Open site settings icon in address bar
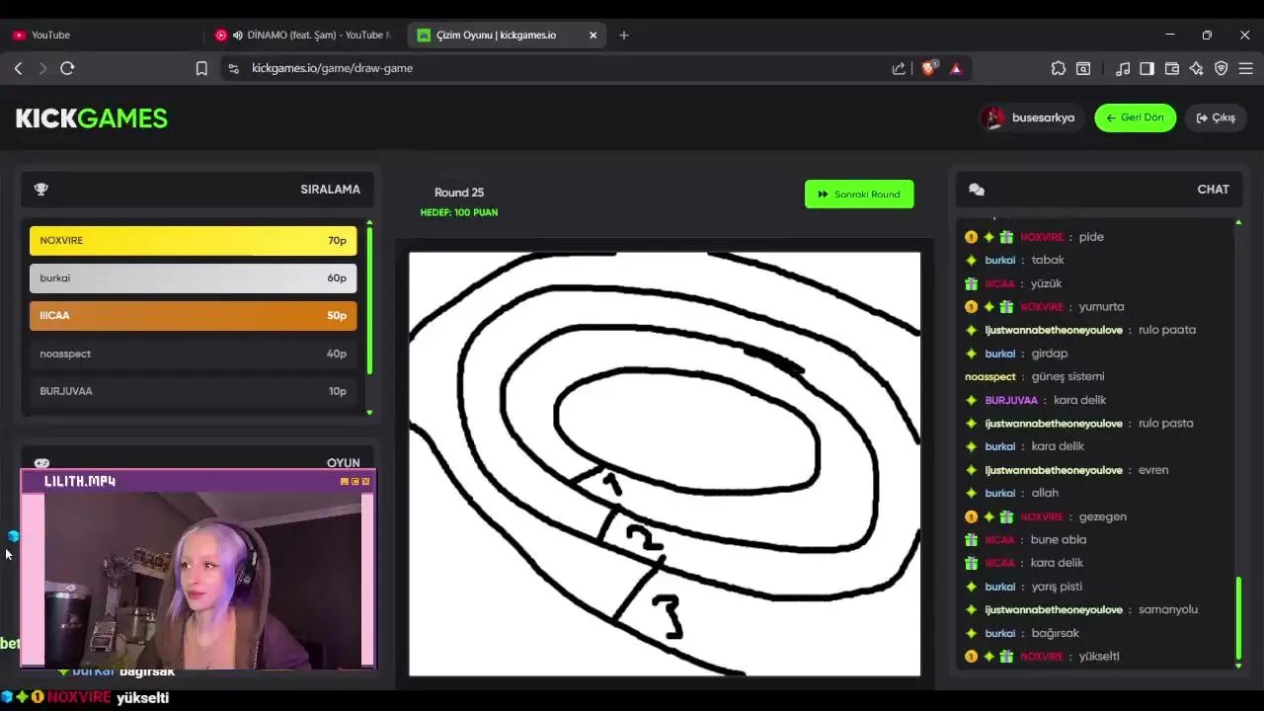The height and width of the screenshot is (711, 1264). (233, 68)
